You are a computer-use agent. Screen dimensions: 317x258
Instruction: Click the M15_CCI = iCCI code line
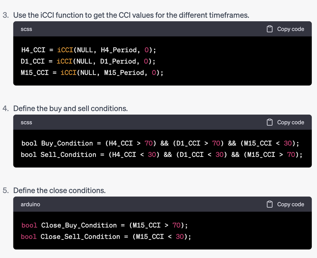(x=92, y=73)
